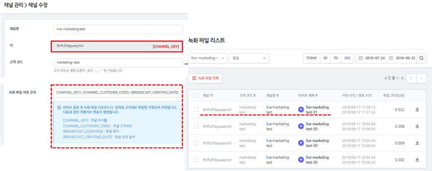Click the search magnifier icon beside date range
Viewport: 432px width, 171px height.
point(422,58)
